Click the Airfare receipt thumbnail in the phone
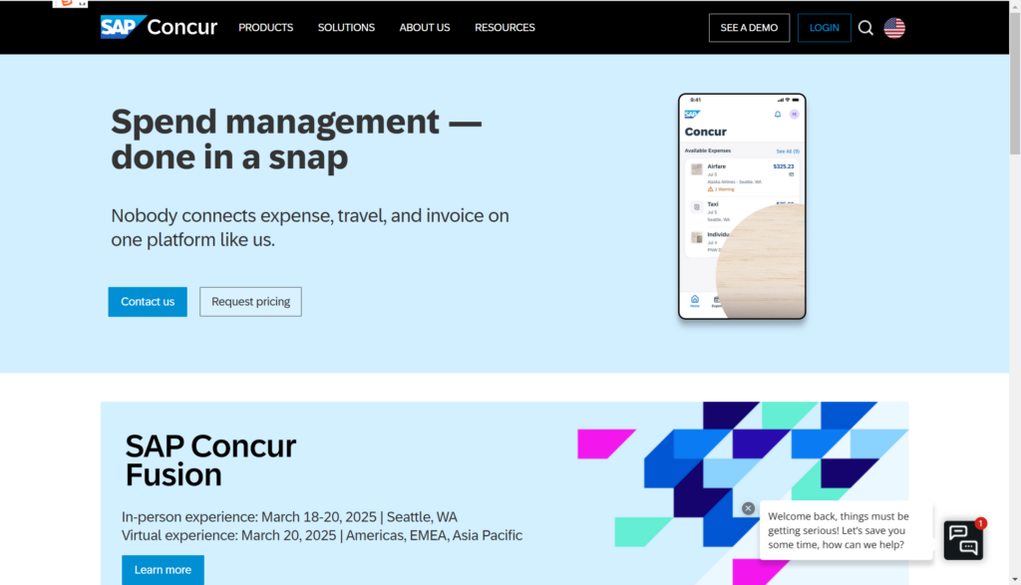Image resolution: width=1021 pixels, height=585 pixels. (x=697, y=169)
